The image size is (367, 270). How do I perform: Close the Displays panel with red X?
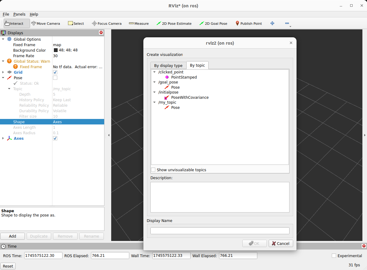coord(101,32)
